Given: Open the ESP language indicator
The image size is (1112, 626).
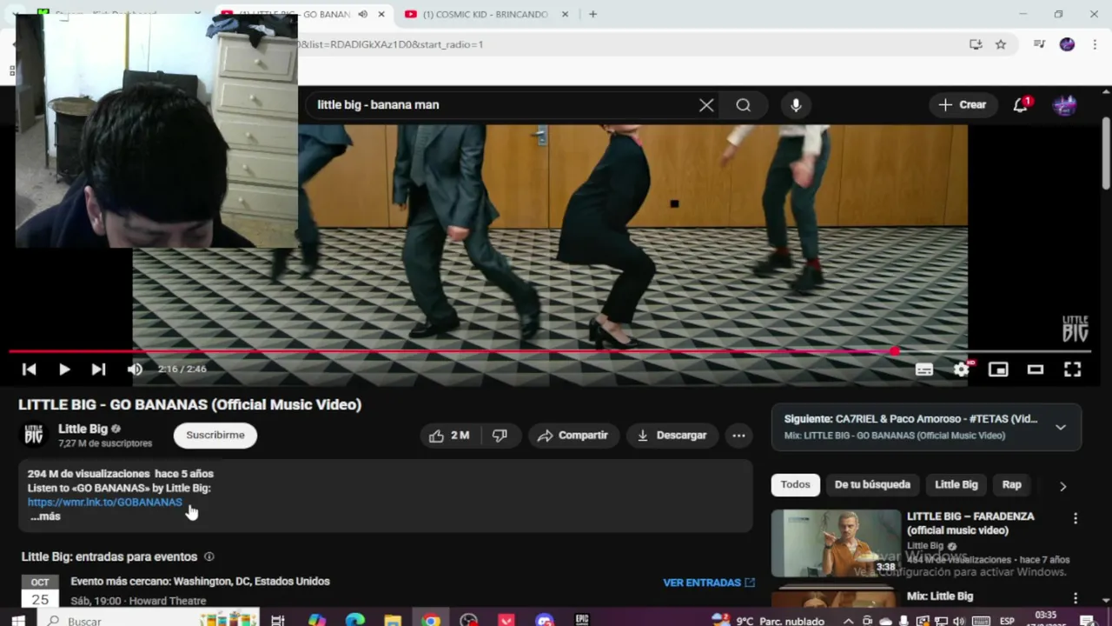Looking at the screenshot, I should [1007, 621].
